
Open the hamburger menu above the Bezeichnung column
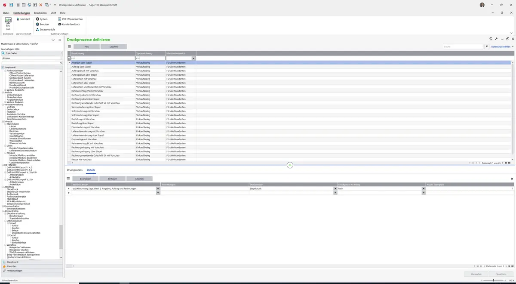click(69, 46)
